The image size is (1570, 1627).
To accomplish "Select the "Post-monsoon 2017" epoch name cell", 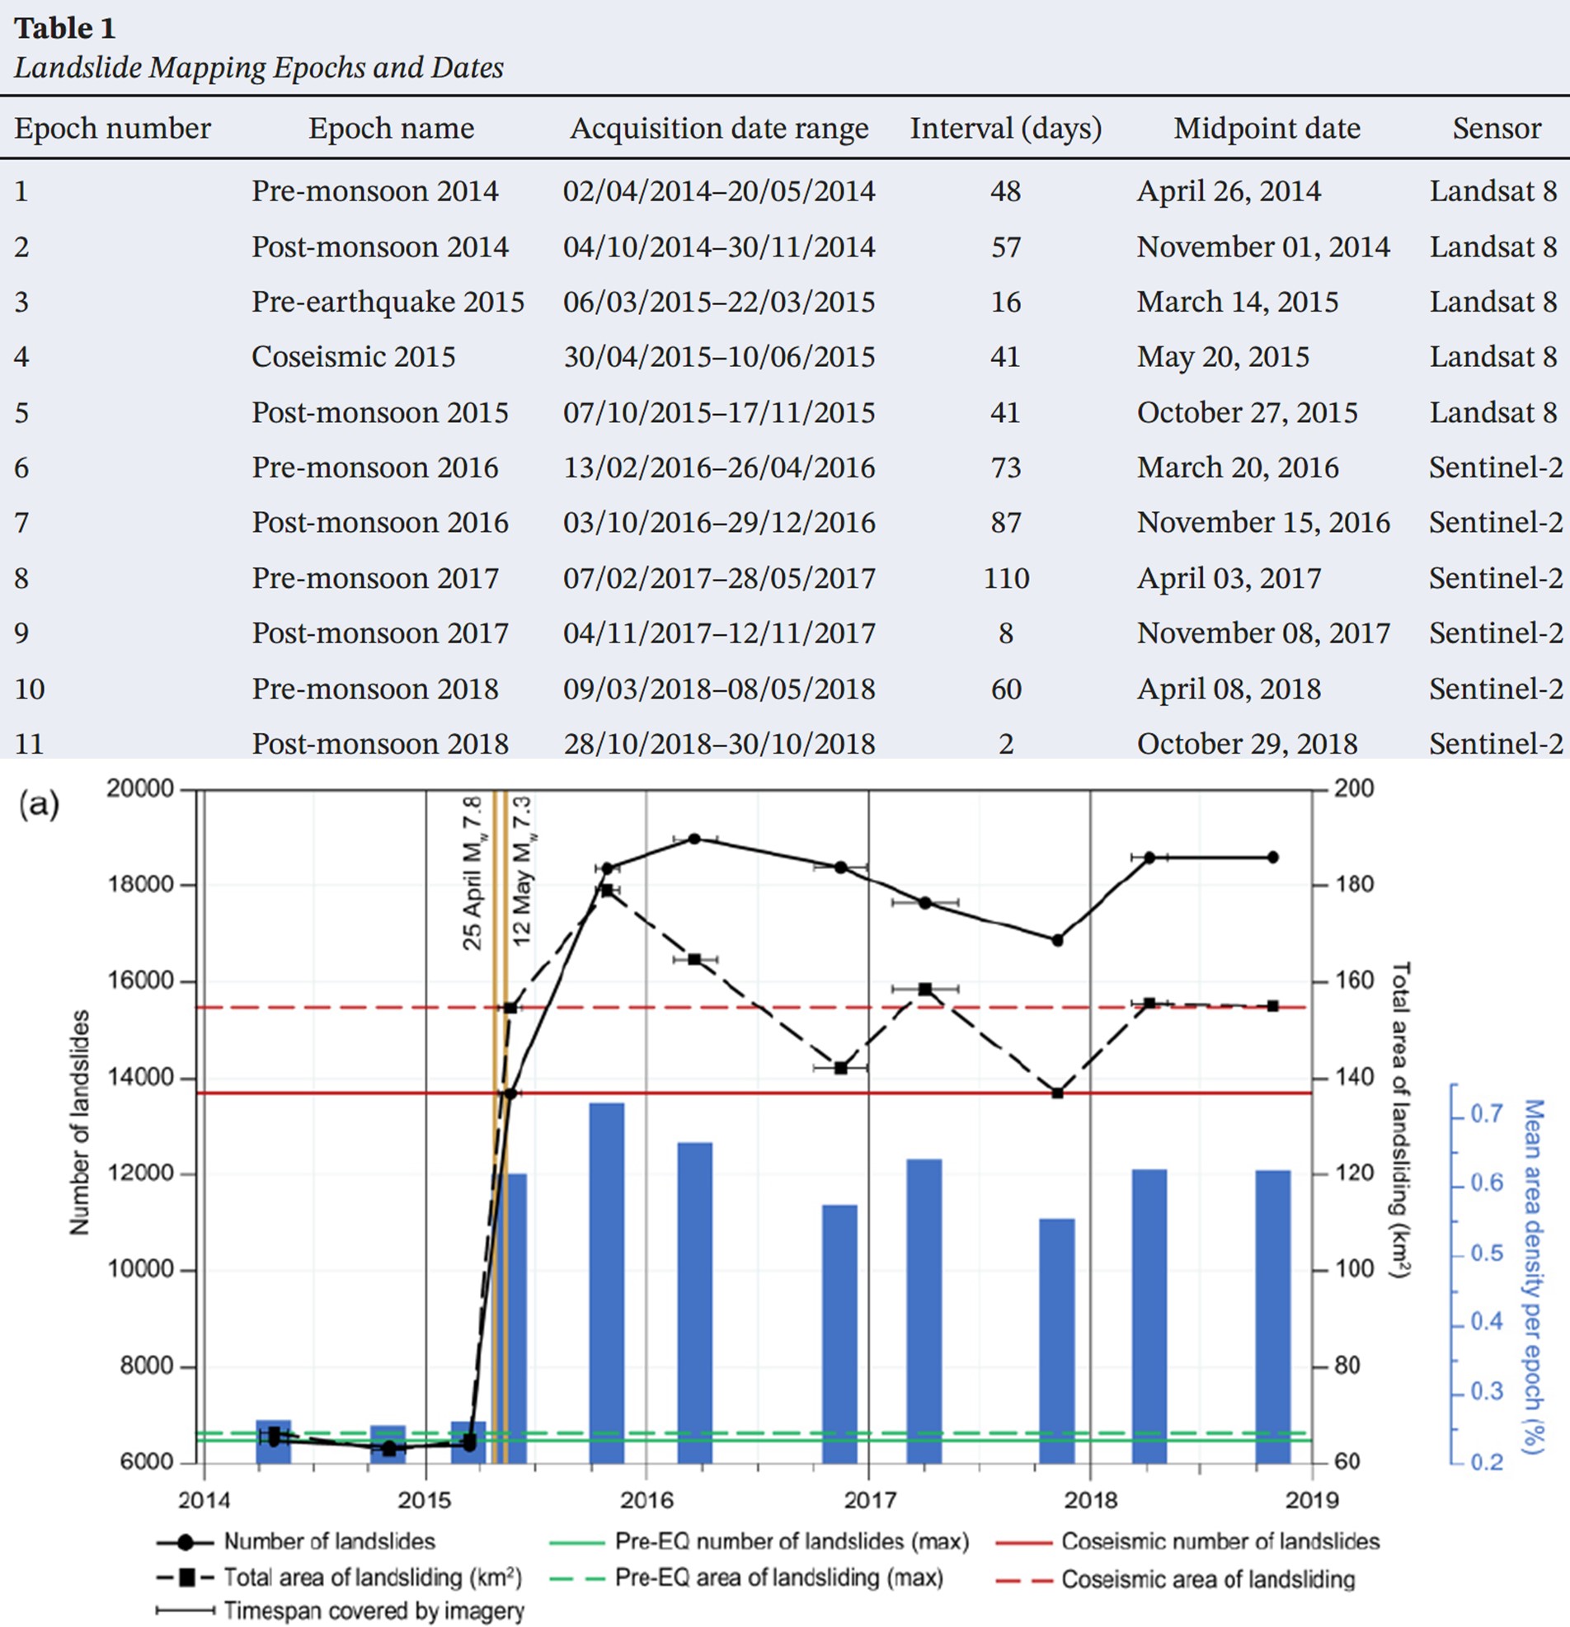I will (380, 633).
